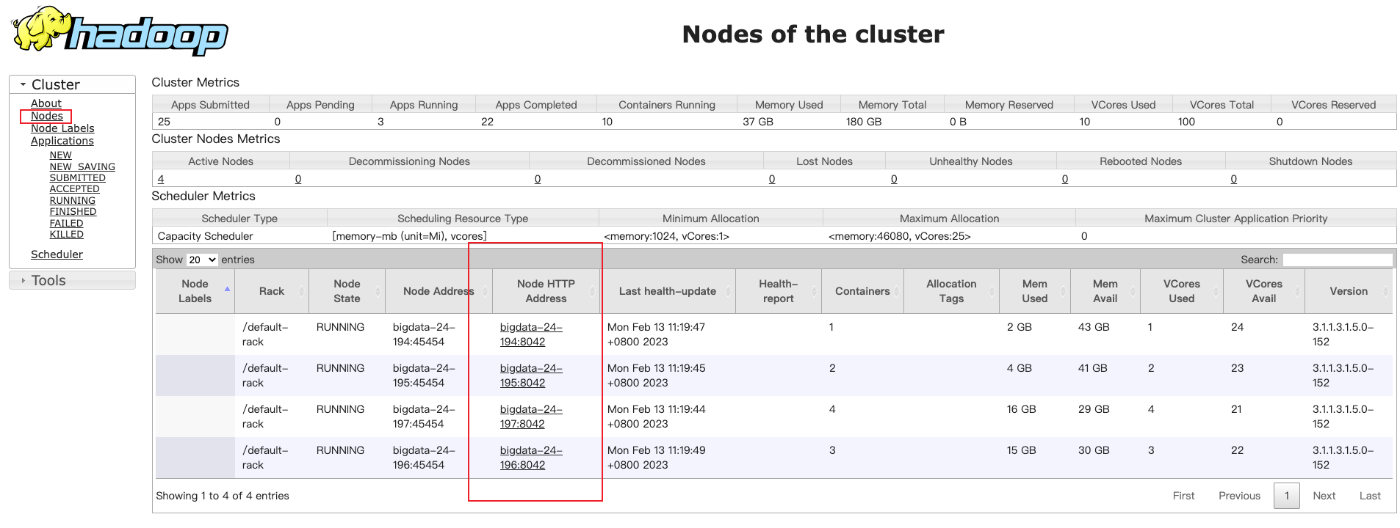
Task: Open node link bigdata-24-196:8042
Action: 531,458
